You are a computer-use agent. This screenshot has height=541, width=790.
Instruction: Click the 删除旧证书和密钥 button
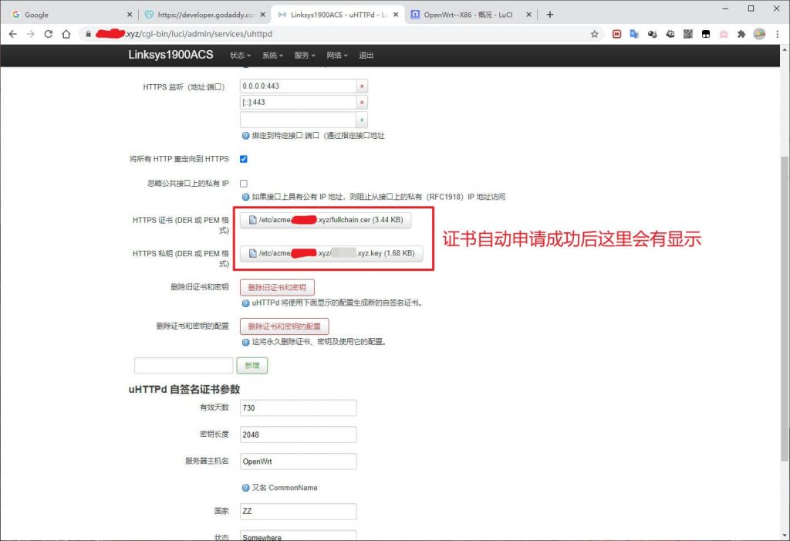tap(277, 287)
